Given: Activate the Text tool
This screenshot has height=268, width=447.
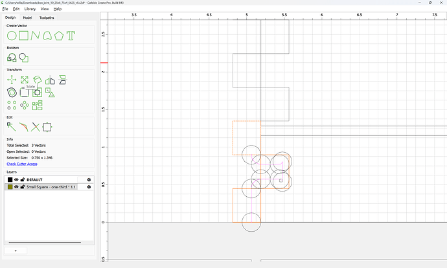Looking at the screenshot, I should pos(71,36).
